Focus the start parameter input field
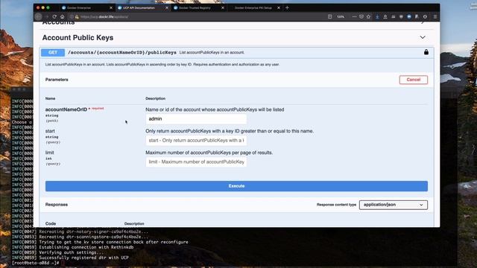Image resolution: width=477 pixels, height=268 pixels. point(196,141)
